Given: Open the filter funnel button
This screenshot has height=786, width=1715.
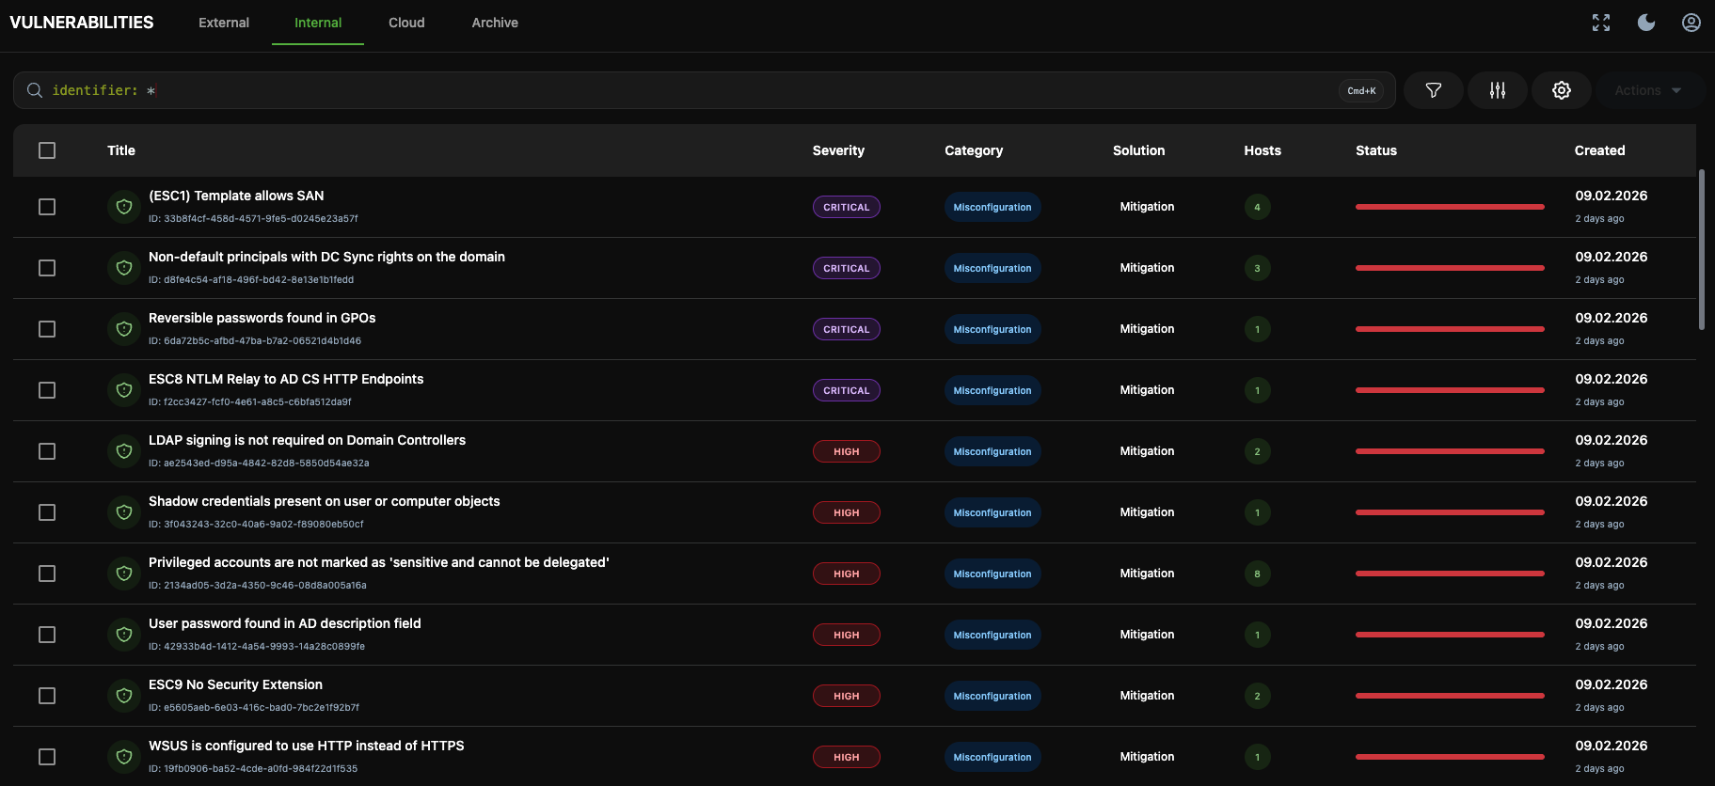Looking at the screenshot, I should (x=1434, y=90).
